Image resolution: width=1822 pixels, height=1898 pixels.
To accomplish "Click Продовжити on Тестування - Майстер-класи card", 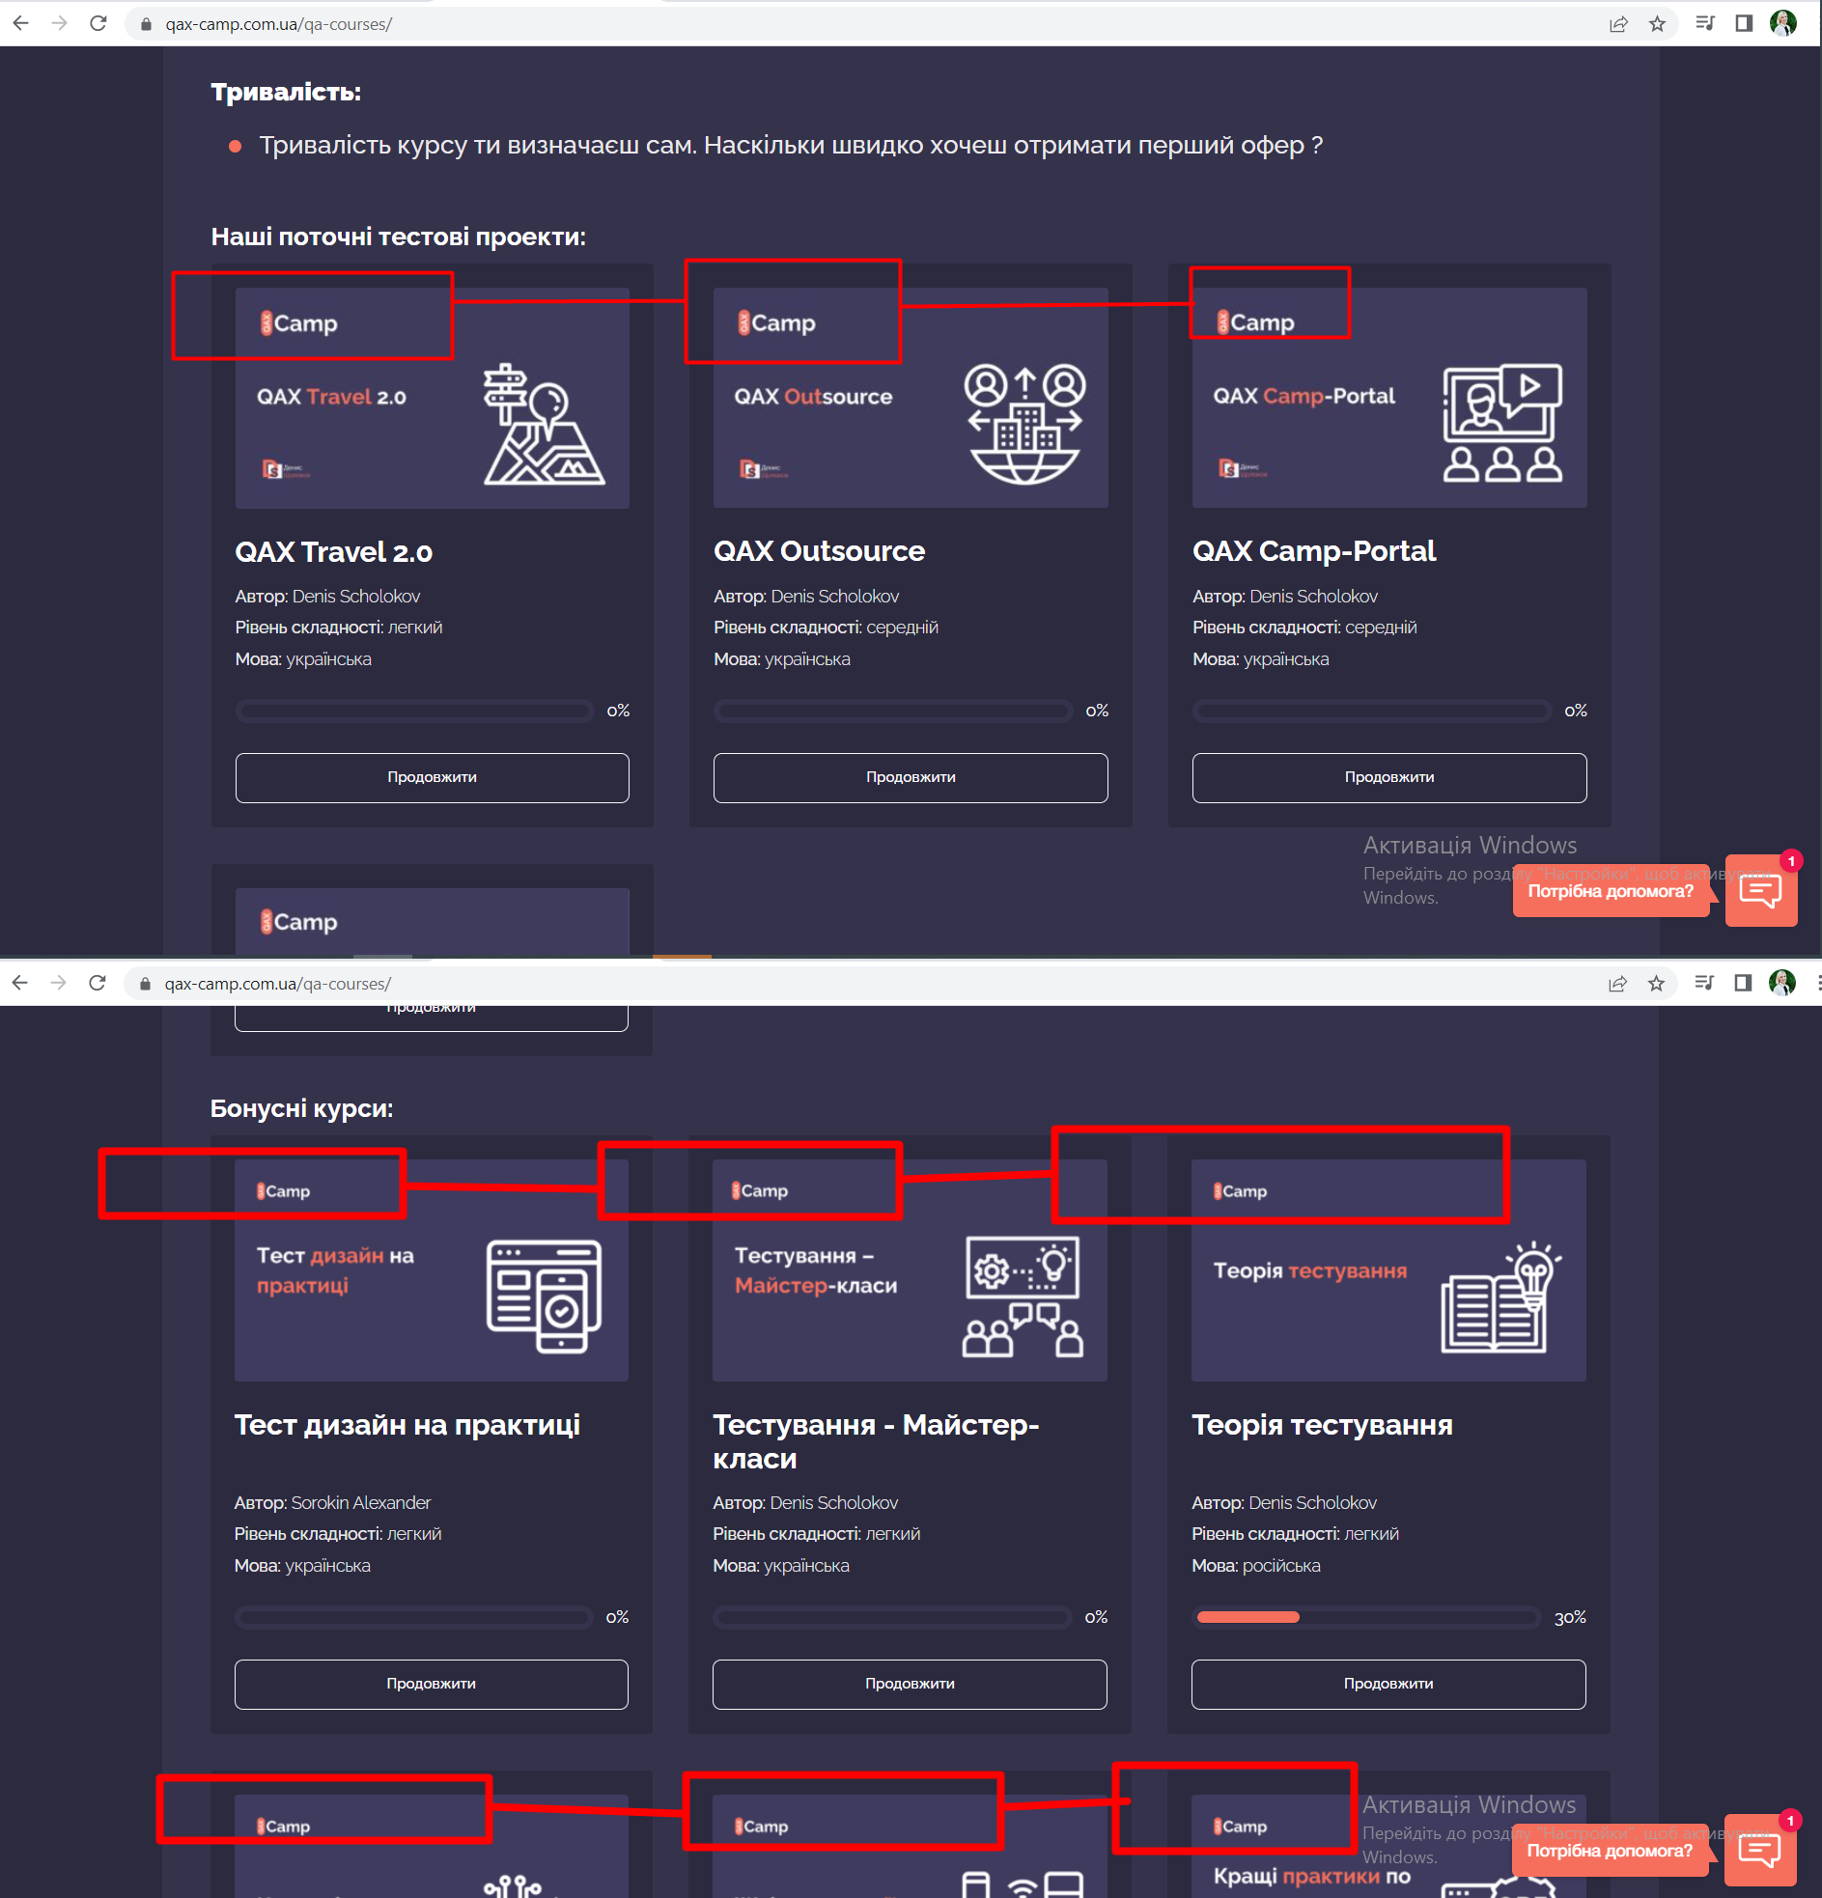I will [x=909, y=1684].
